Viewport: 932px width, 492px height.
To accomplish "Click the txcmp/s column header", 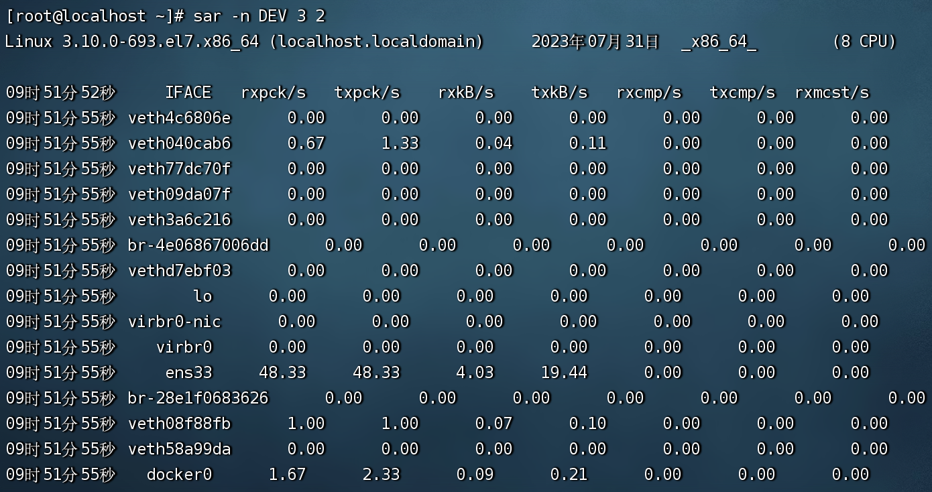I will click(x=743, y=93).
